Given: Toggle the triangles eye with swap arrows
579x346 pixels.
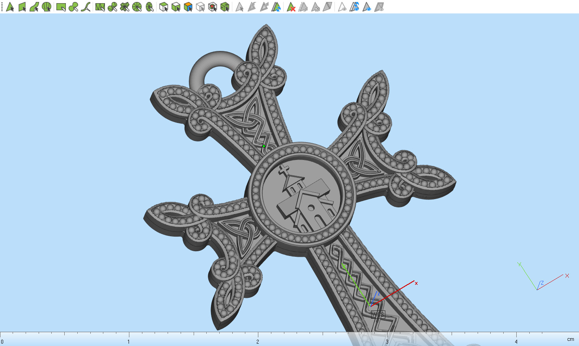Looking at the screenshot, I should [x=354, y=7].
